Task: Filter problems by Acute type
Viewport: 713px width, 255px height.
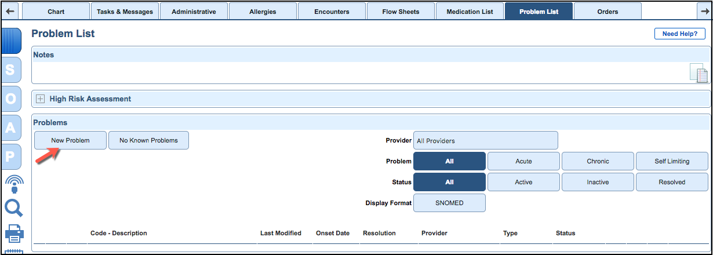Action: [x=523, y=161]
